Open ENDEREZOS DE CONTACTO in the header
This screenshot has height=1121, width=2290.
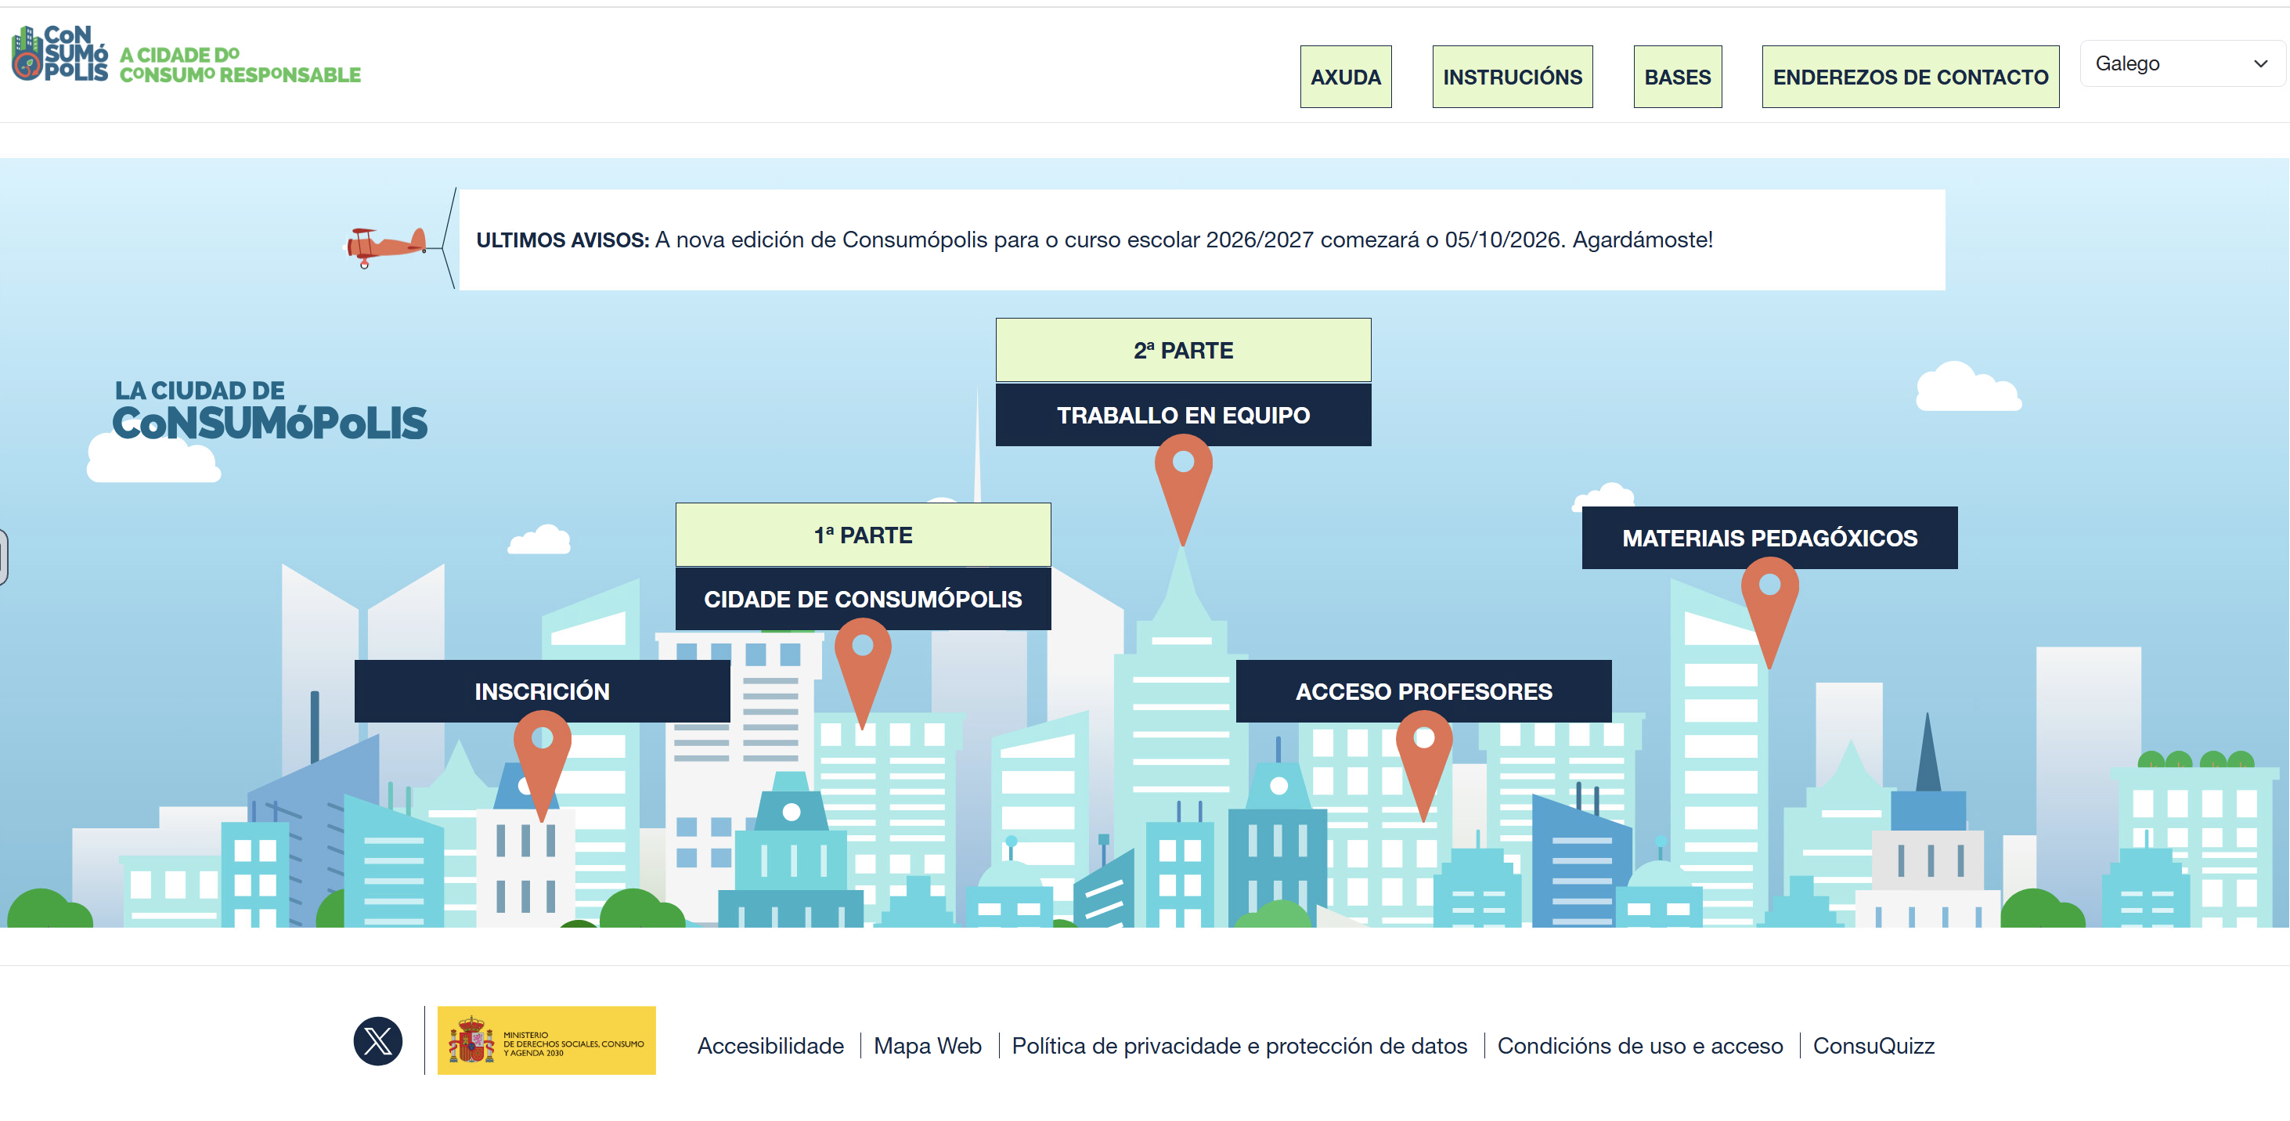(x=1910, y=77)
